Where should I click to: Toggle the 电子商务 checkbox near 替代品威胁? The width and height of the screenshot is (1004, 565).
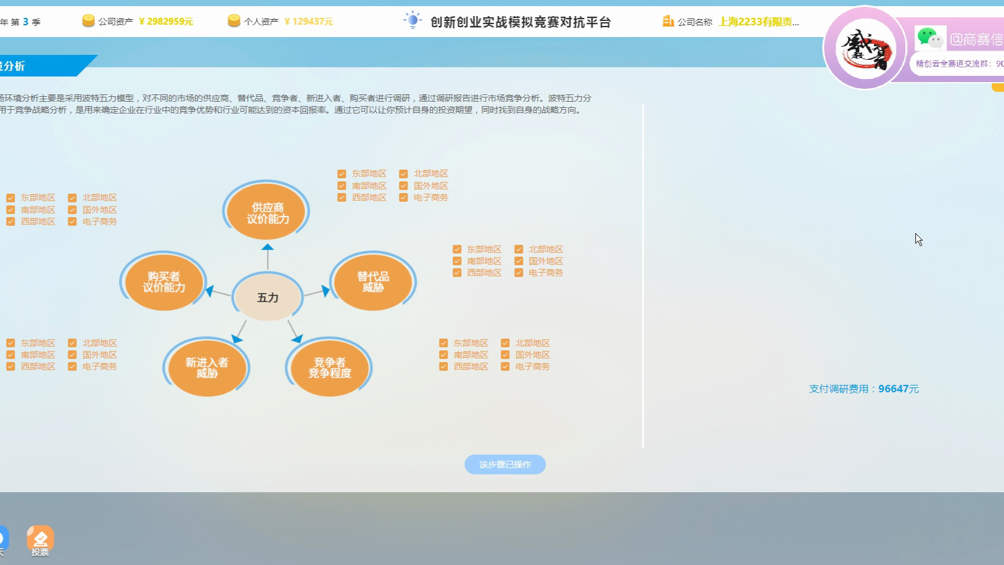[517, 272]
